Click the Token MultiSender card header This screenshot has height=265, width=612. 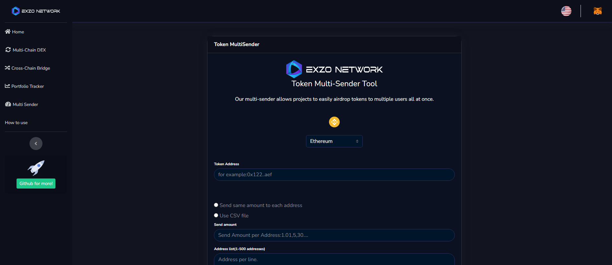pyautogui.click(x=334, y=44)
